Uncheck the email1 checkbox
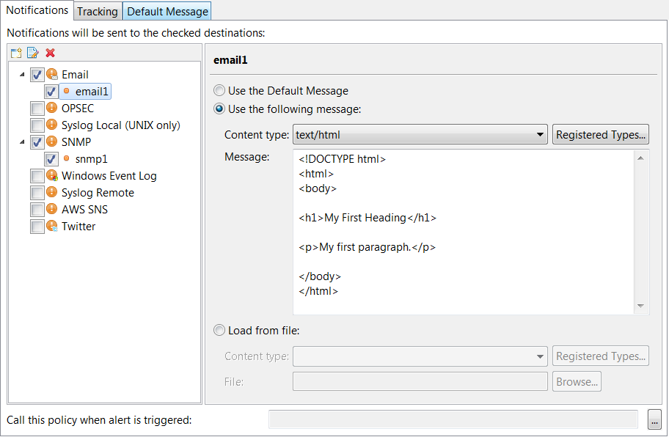 [51, 92]
